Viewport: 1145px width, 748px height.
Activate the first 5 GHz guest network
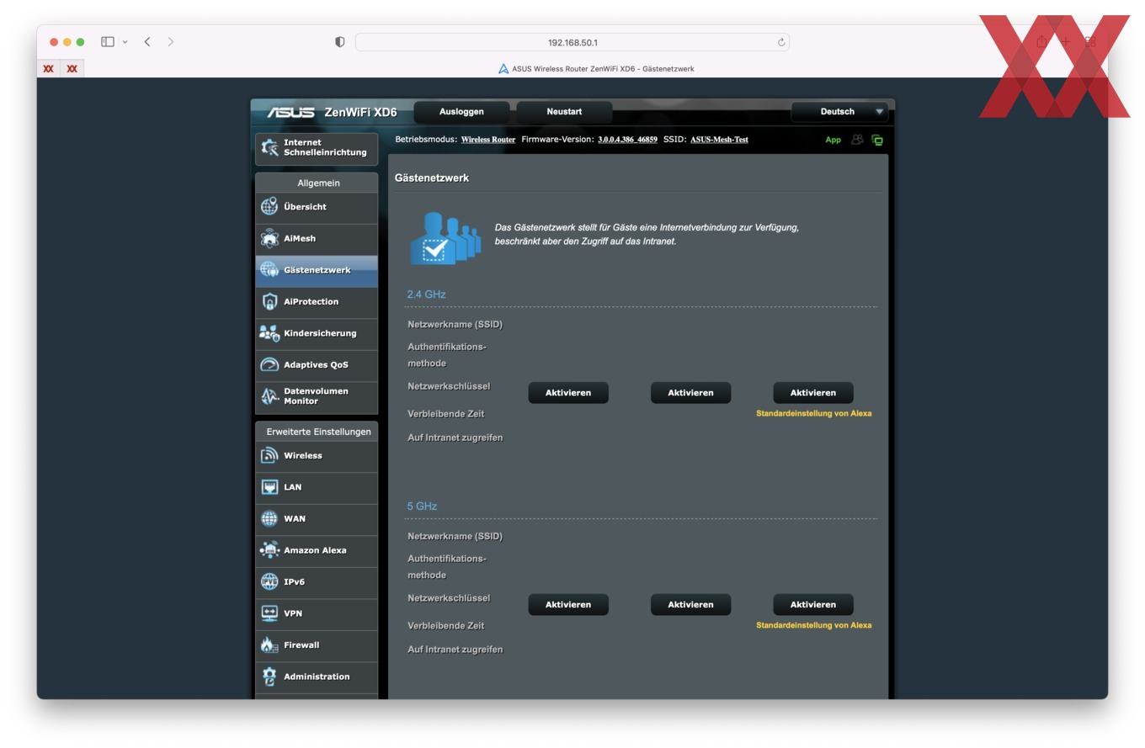[568, 605]
